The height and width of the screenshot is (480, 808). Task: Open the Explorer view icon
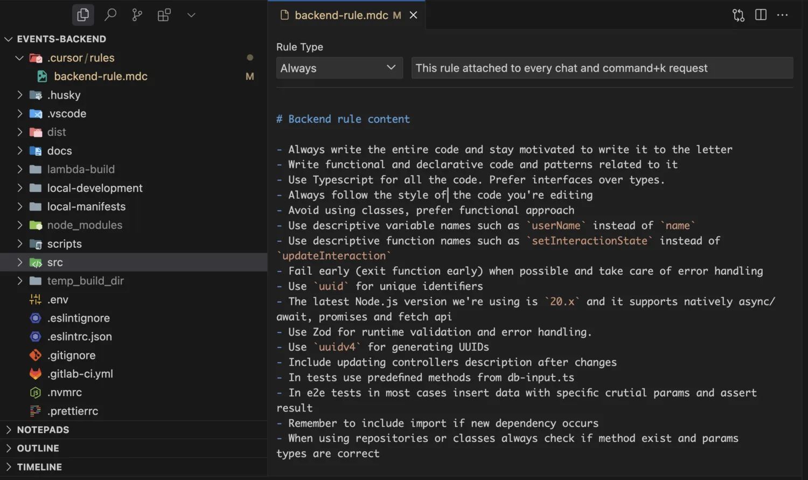83,15
